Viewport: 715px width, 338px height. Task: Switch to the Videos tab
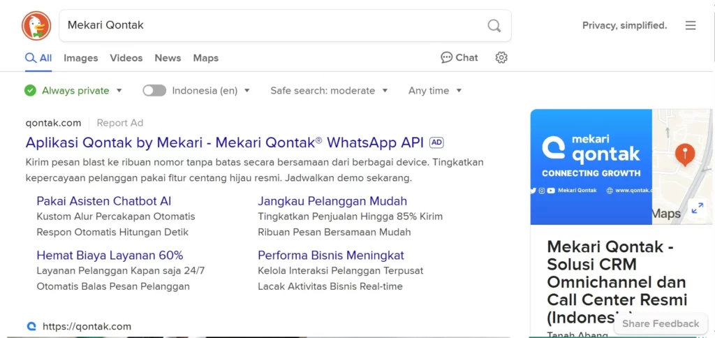pyautogui.click(x=126, y=58)
